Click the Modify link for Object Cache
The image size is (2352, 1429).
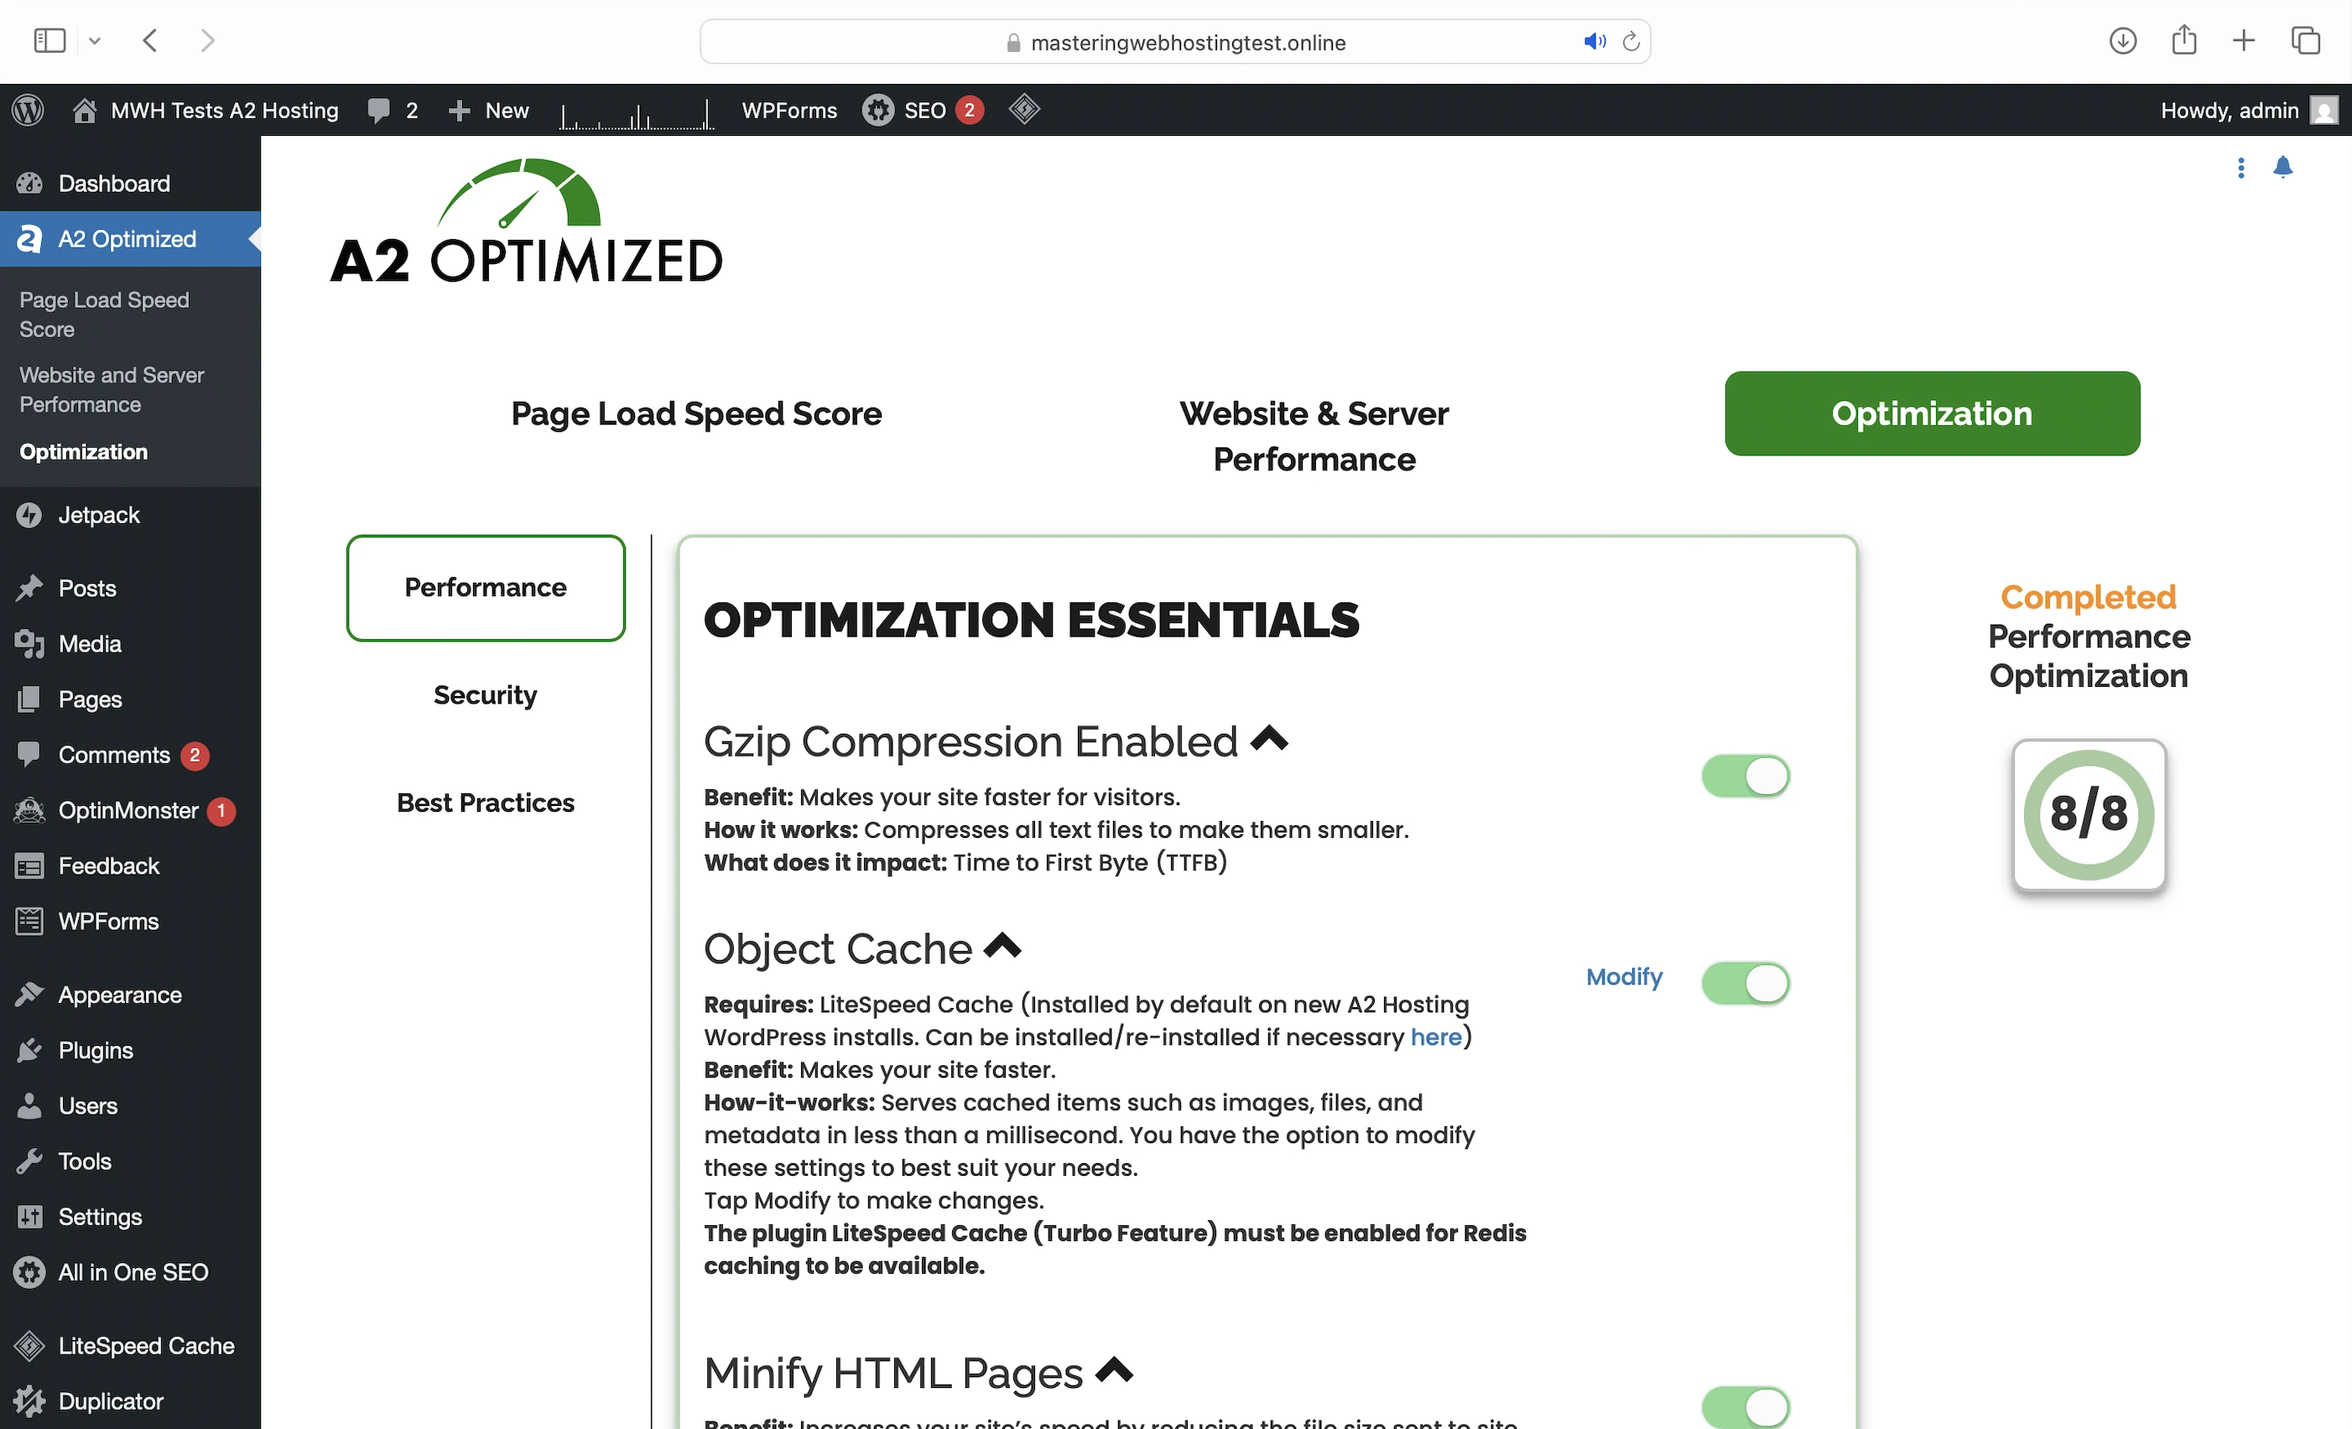tap(1624, 976)
